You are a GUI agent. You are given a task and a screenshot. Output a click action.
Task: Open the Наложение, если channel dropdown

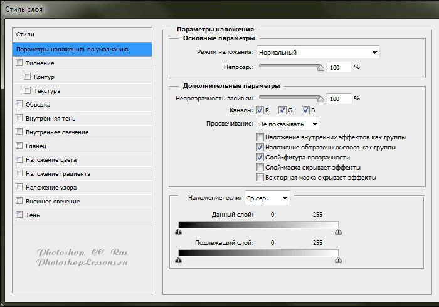click(x=267, y=198)
